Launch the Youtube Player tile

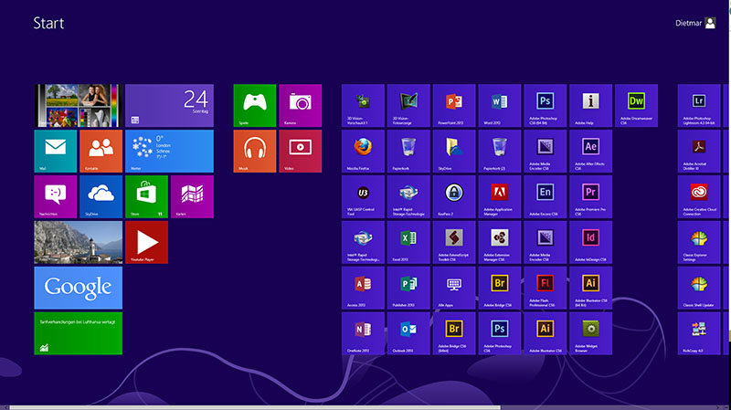click(146, 242)
